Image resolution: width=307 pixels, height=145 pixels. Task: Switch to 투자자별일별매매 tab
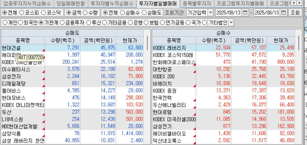coord(158,3)
